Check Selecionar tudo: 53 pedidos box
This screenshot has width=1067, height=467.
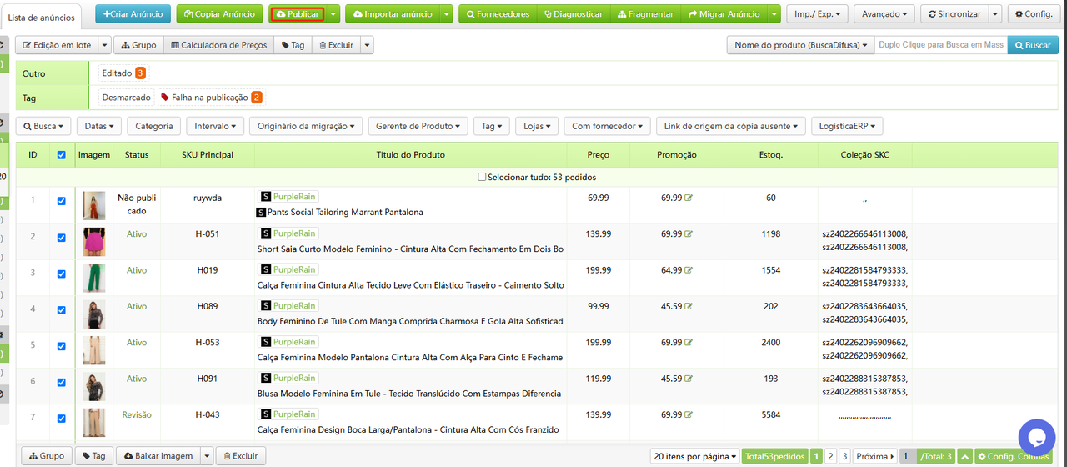pos(482,177)
